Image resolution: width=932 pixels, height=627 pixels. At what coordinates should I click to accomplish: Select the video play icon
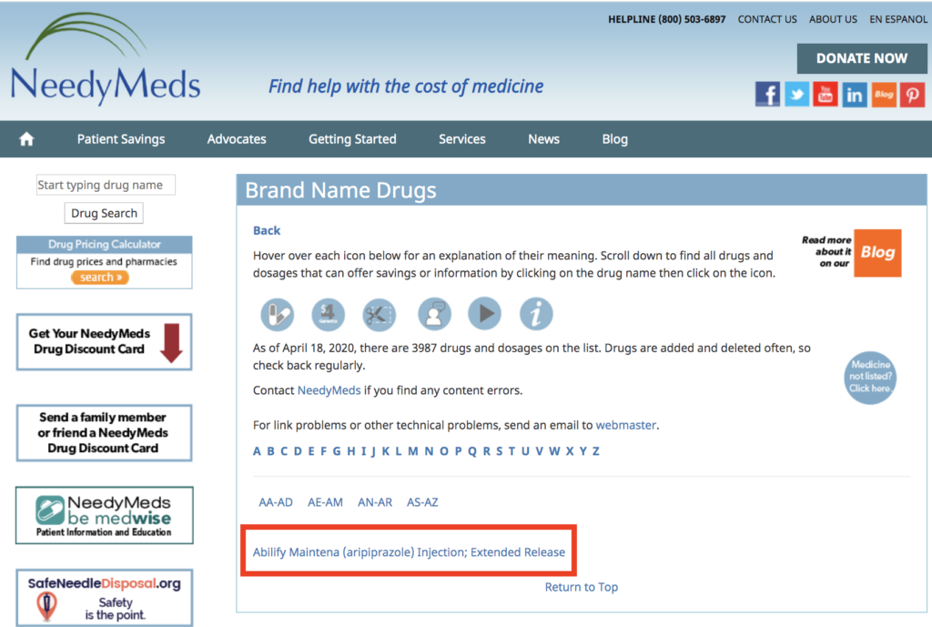pos(484,314)
